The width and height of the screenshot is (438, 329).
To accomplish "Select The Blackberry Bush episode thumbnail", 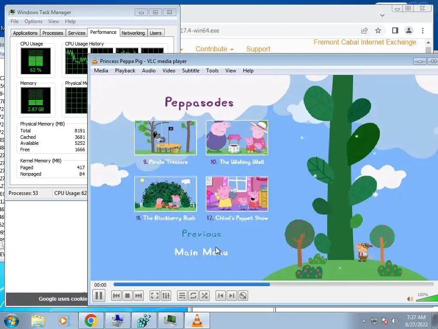I will tap(166, 194).
